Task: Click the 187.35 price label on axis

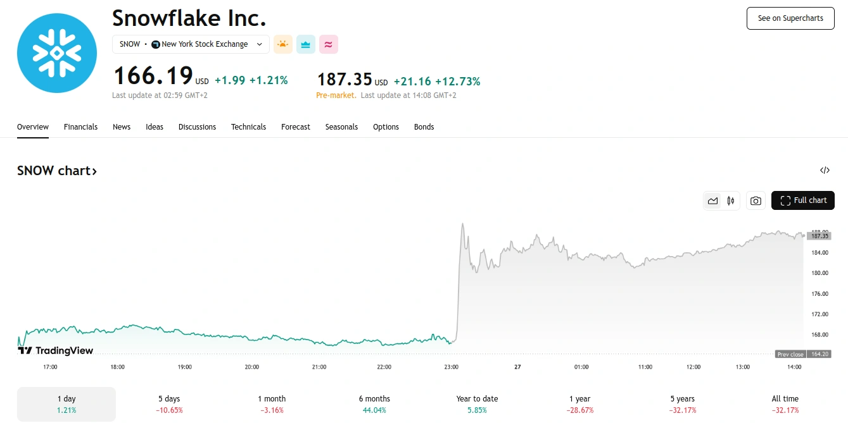Action: [x=819, y=236]
